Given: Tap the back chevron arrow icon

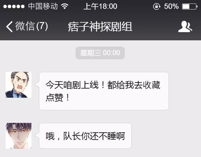Looking at the screenshot, I should (9, 27).
